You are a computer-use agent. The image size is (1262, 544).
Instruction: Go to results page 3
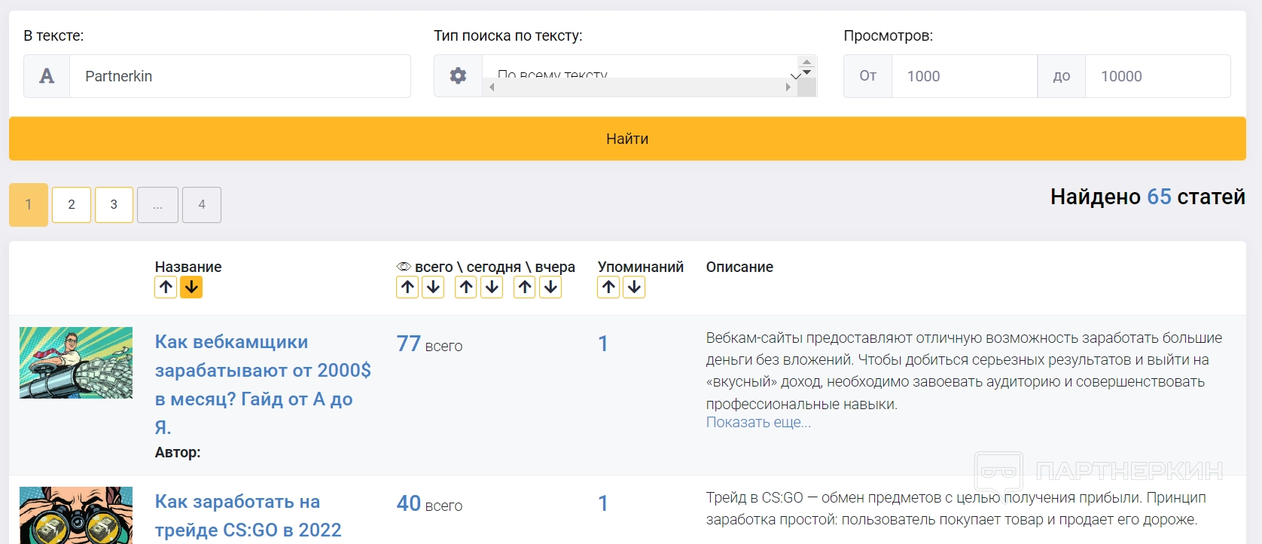pyautogui.click(x=114, y=205)
